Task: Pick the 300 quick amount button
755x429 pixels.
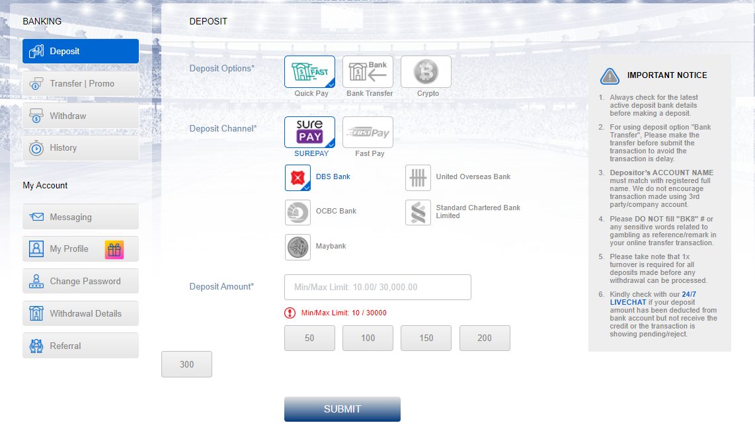Action: tap(186, 364)
